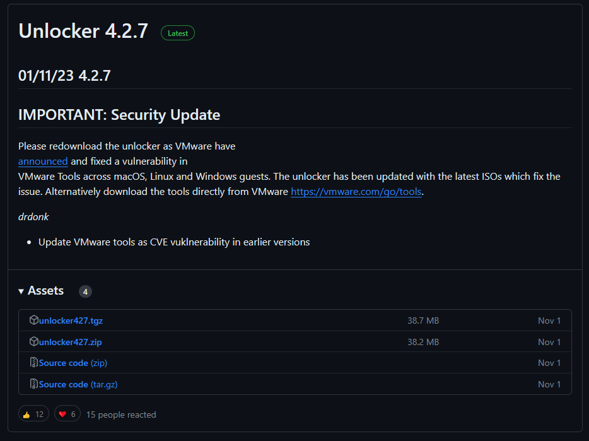Click the 38.7 MB file size

pyautogui.click(x=423, y=320)
